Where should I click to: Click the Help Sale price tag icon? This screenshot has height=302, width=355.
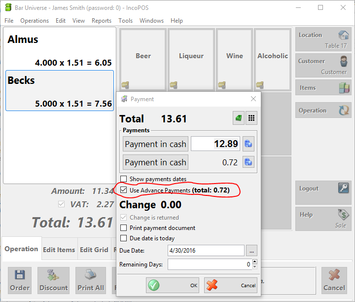tap(343, 214)
